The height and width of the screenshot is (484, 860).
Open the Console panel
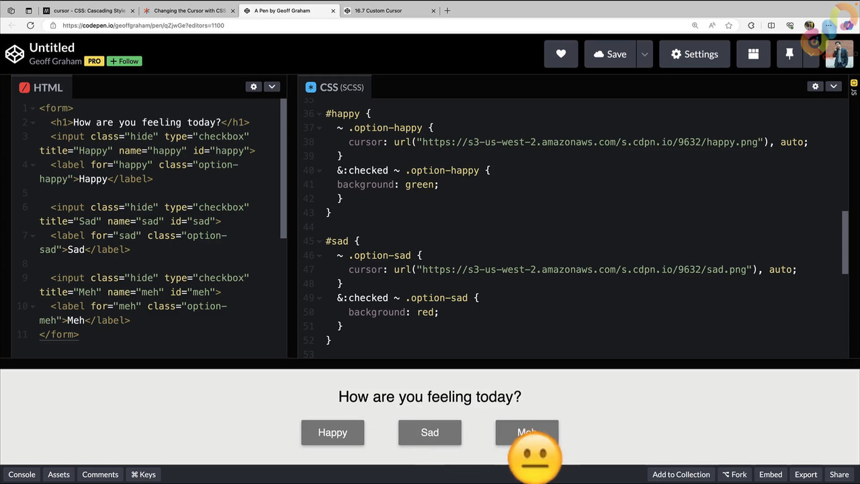coord(21,475)
